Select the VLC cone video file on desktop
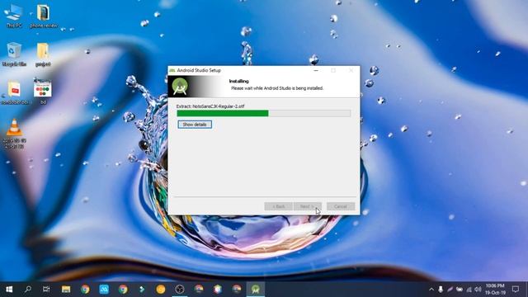 tap(14, 134)
